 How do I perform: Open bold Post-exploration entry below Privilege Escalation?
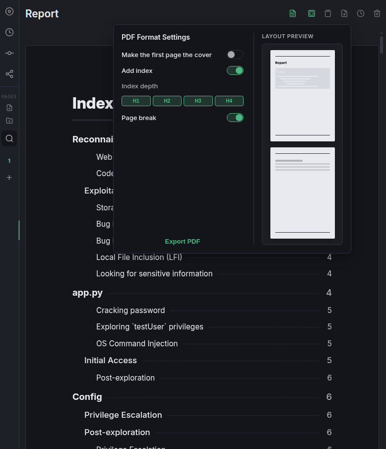pos(207,433)
